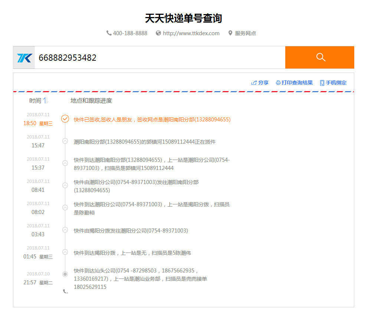Select the 郭镇河 正在派件 delivery entry
The image size is (368, 314).
[x=145, y=142]
